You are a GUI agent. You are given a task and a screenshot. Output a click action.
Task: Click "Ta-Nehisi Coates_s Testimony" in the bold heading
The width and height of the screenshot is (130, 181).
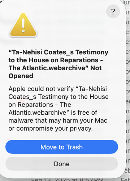point(58,52)
